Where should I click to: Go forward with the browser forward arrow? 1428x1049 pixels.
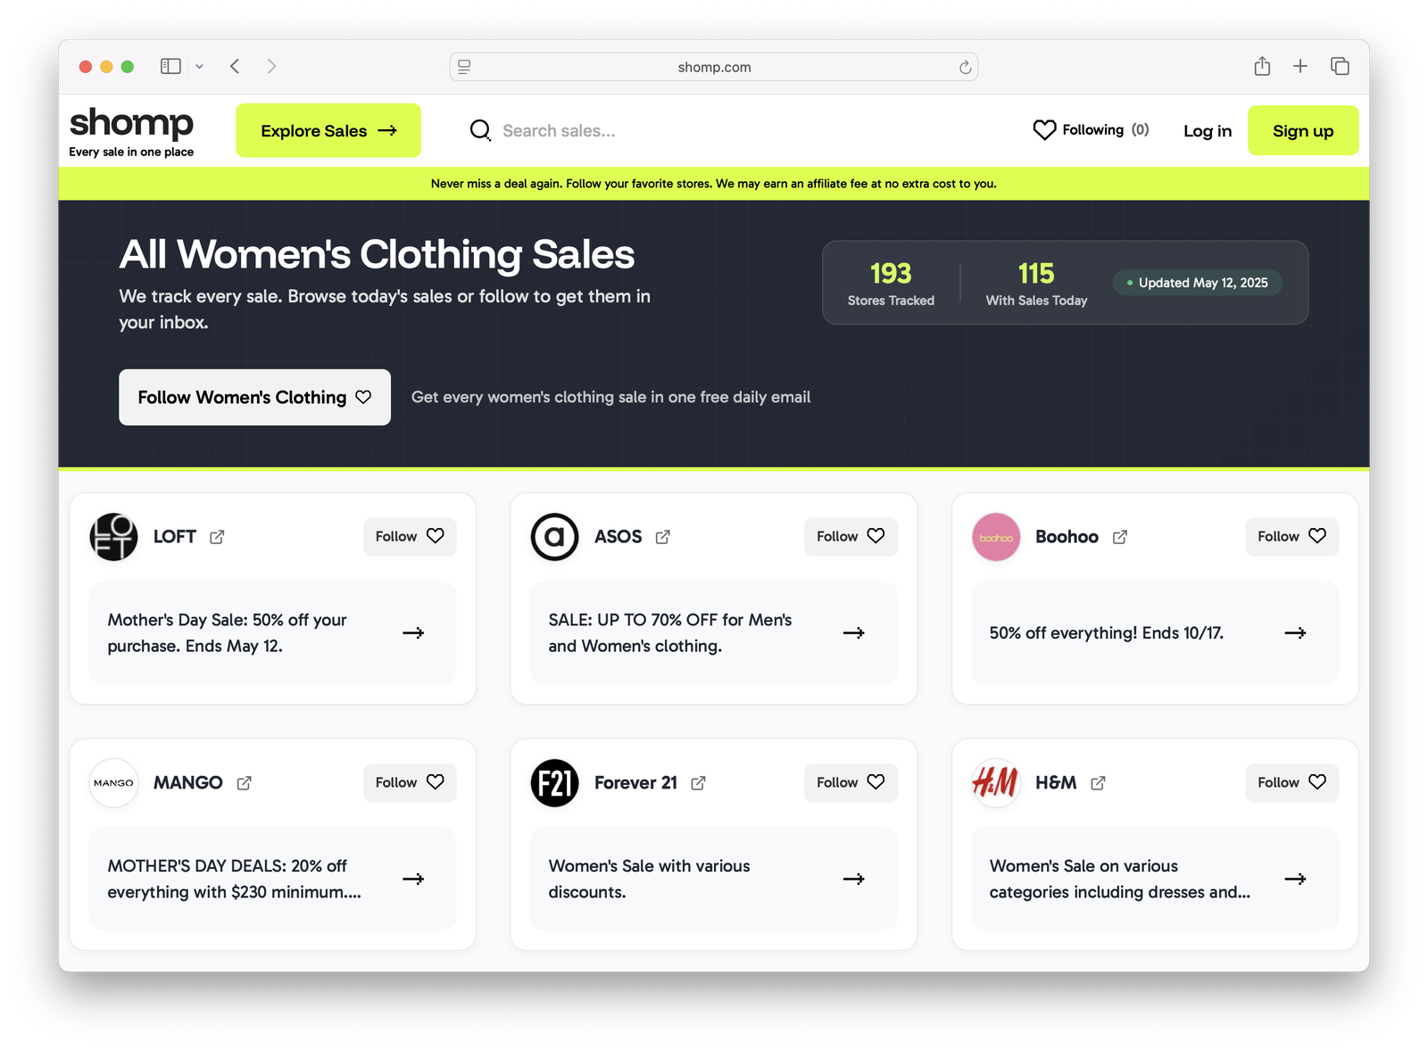[x=271, y=66]
